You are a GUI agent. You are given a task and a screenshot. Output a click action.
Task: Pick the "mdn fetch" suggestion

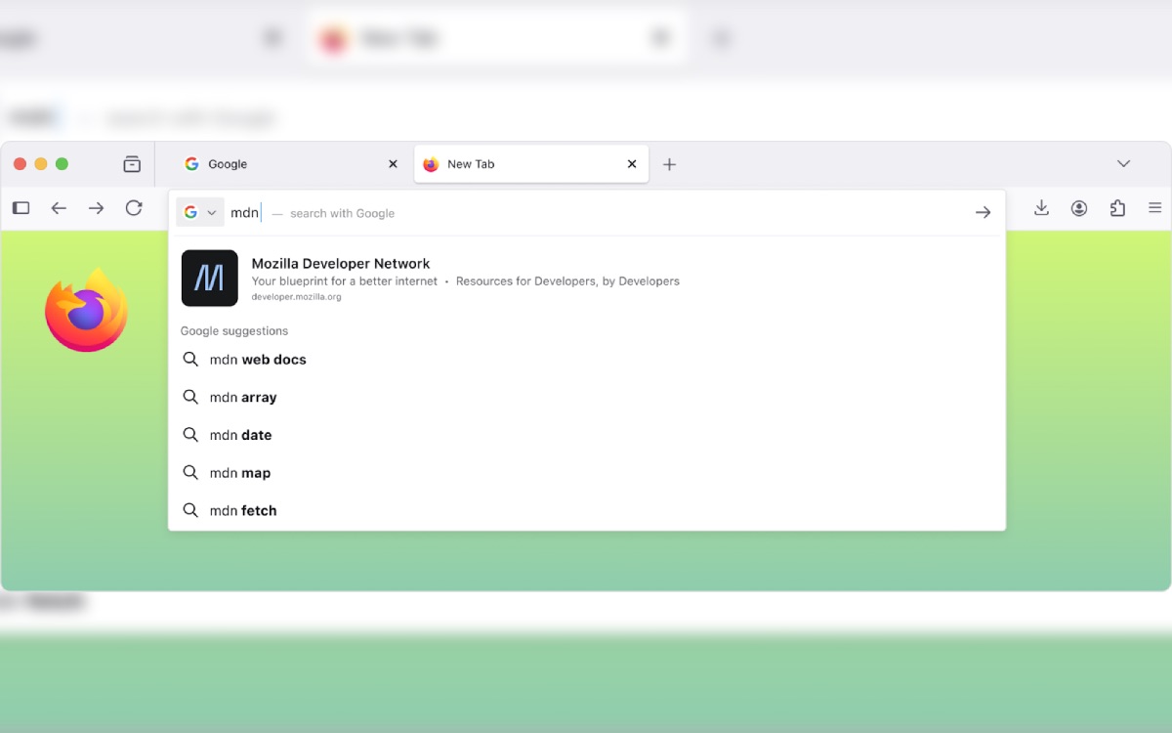pos(243,511)
